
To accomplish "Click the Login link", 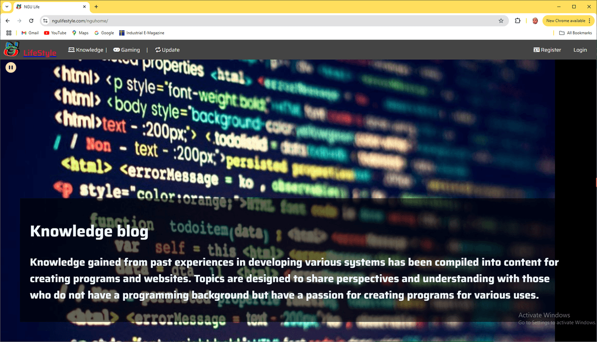I will (x=580, y=50).
